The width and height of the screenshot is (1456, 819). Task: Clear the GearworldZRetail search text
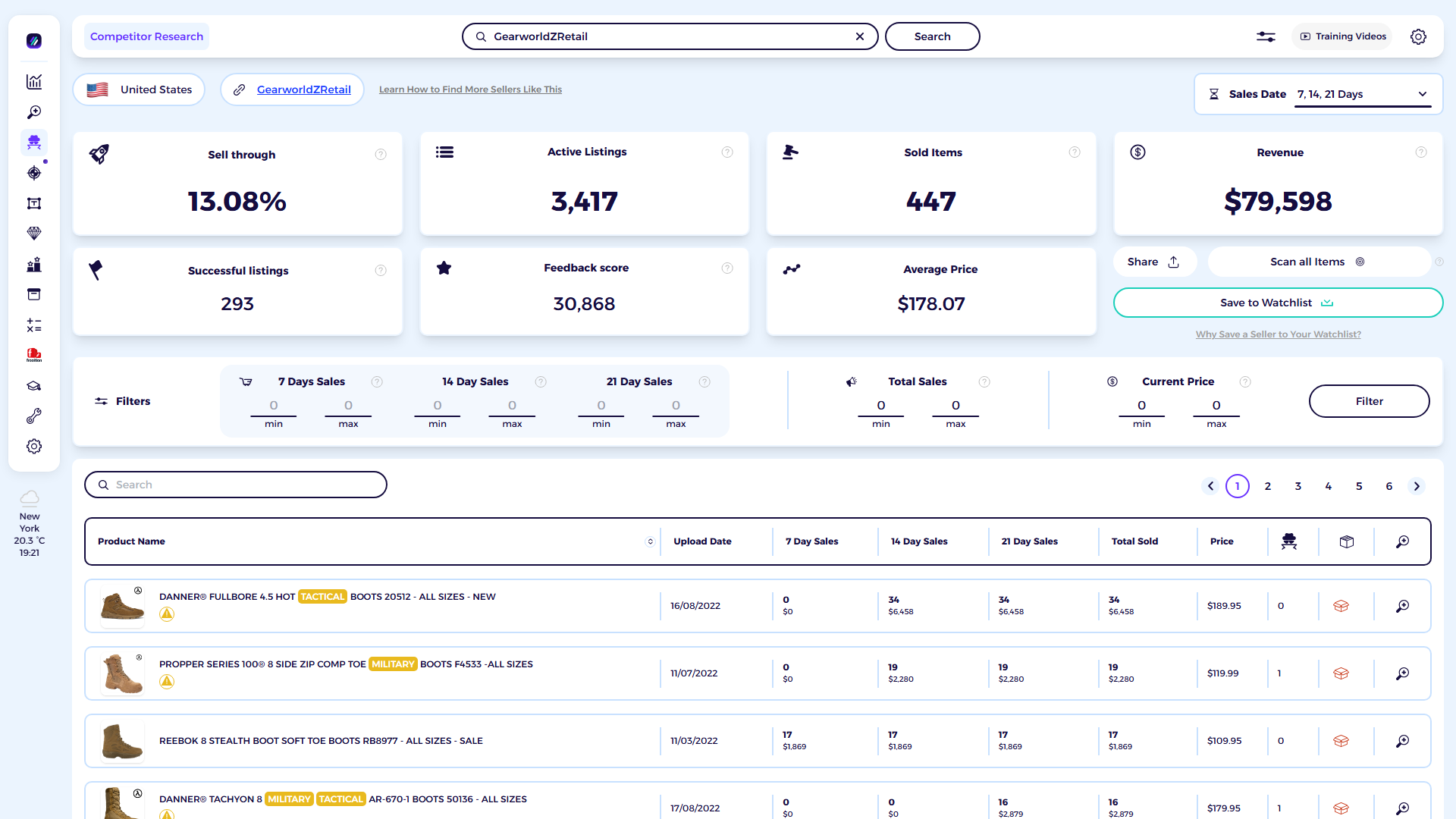click(860, 36)
